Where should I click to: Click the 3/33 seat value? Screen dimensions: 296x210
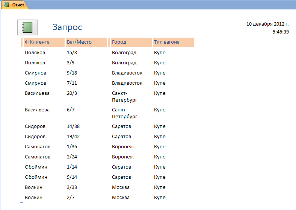72,187
